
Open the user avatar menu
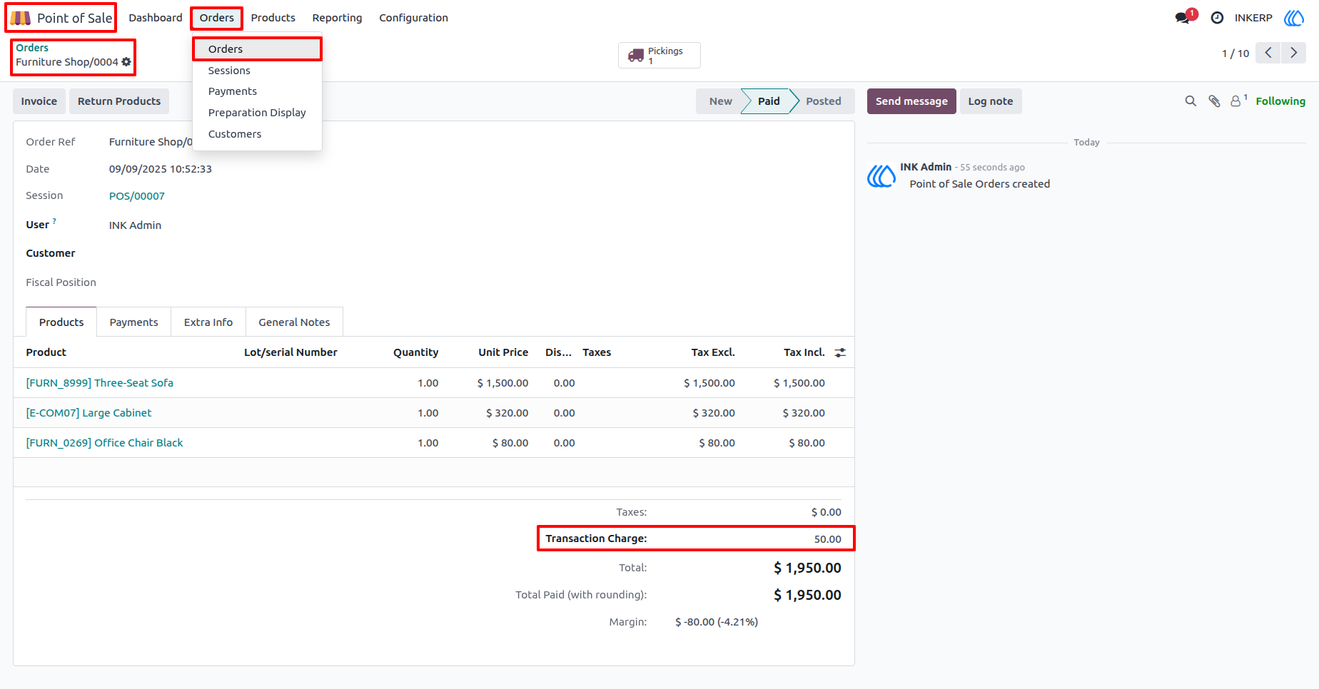[x=1294, y=18]
